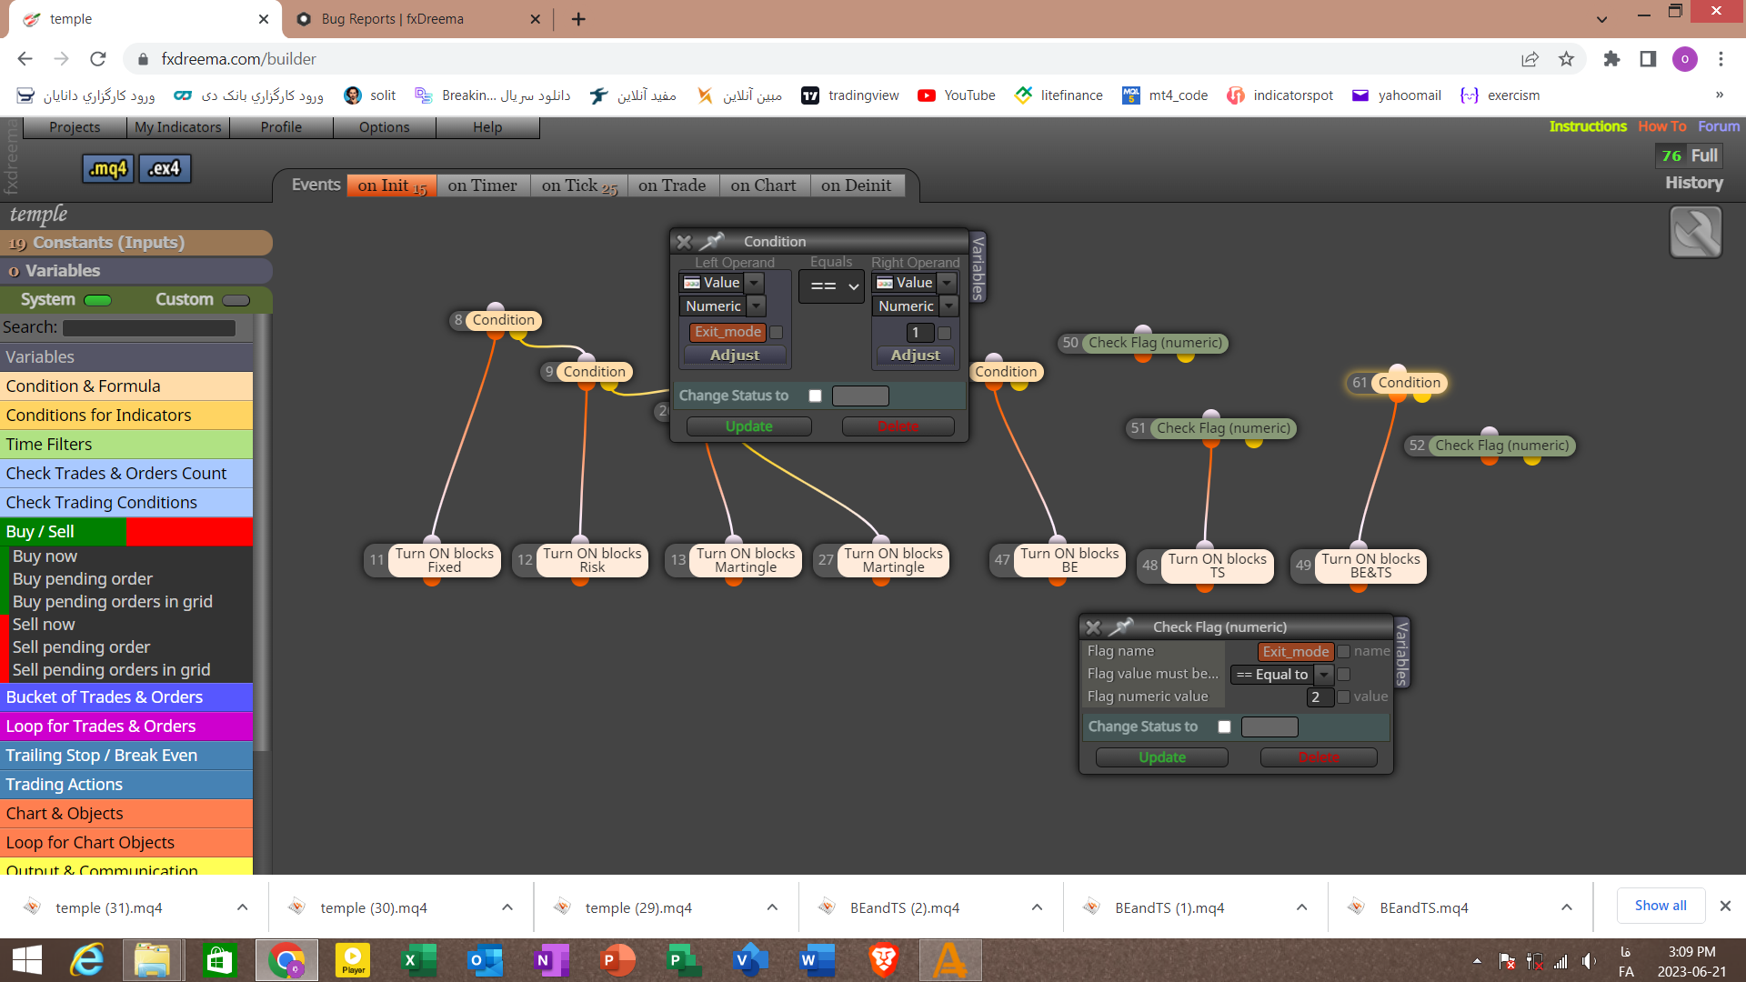The image size is (1746, 982).
Task: Click Adjust under the Left Operand
Action: coord(735,356)
